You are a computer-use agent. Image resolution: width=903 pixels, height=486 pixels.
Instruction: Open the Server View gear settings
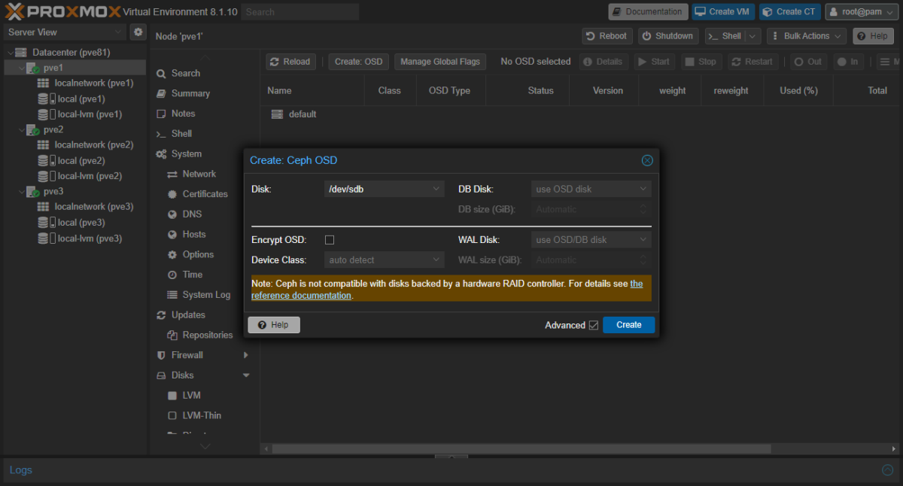138,32
